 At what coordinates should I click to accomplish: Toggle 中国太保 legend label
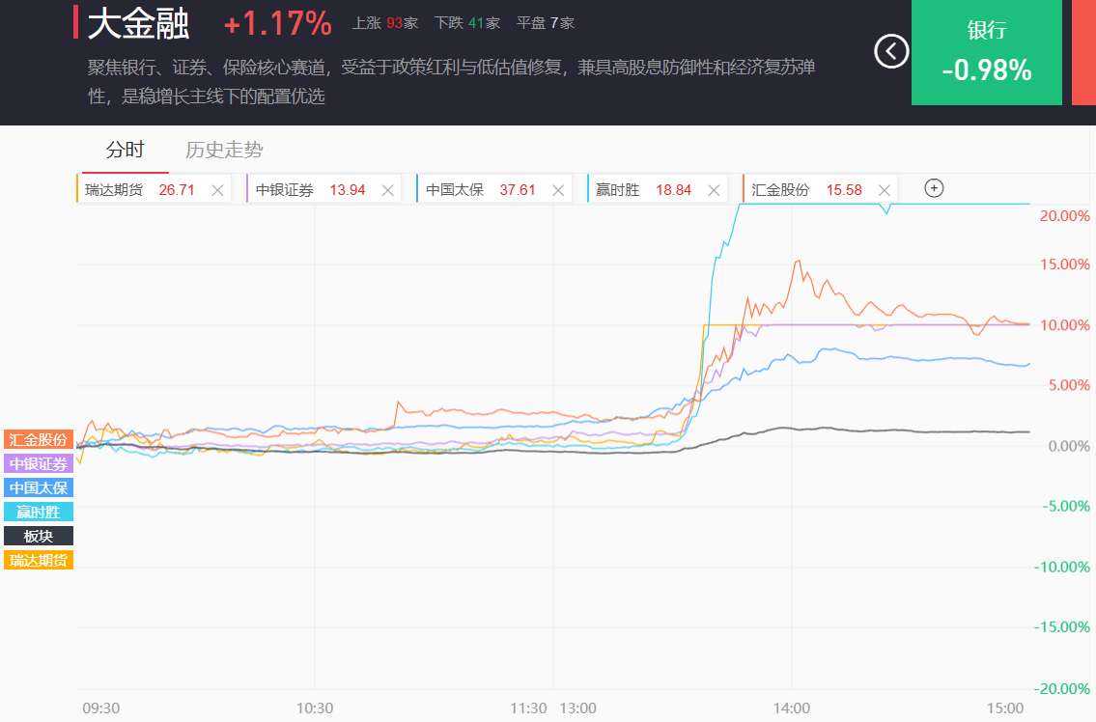click(39, 487)
